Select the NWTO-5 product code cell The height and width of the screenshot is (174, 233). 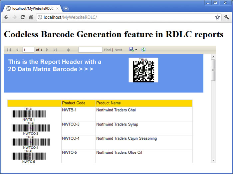(x=79, y=156)
